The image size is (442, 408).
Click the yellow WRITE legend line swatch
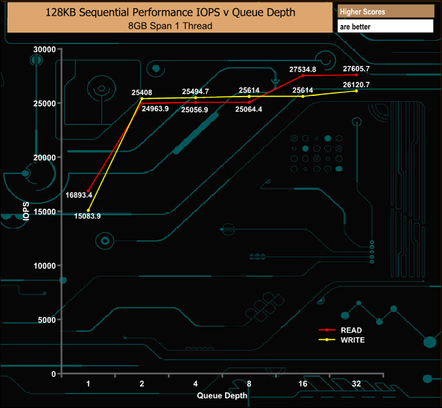(x=326, y=340)
